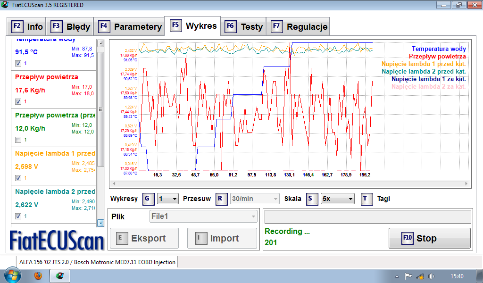Switch to the Regulacje tab
Screen dimensions: 483x283
298,26
